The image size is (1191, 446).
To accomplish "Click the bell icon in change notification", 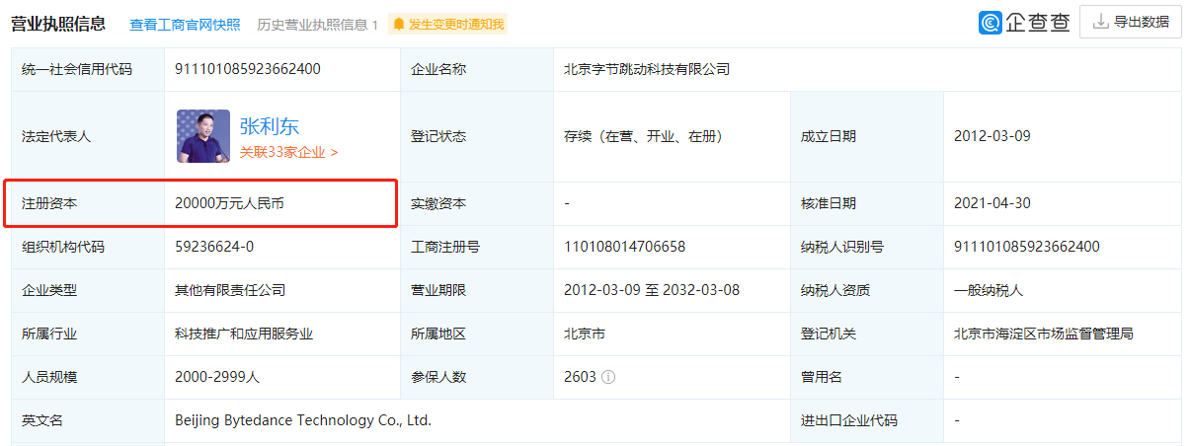I will (x=399, y=24).
